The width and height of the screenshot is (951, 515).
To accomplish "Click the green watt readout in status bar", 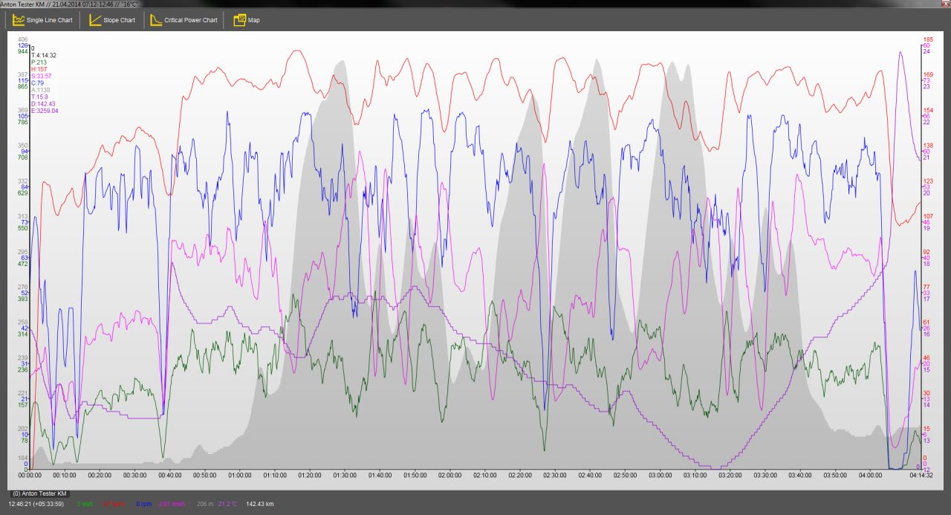I will pos(85,505).
